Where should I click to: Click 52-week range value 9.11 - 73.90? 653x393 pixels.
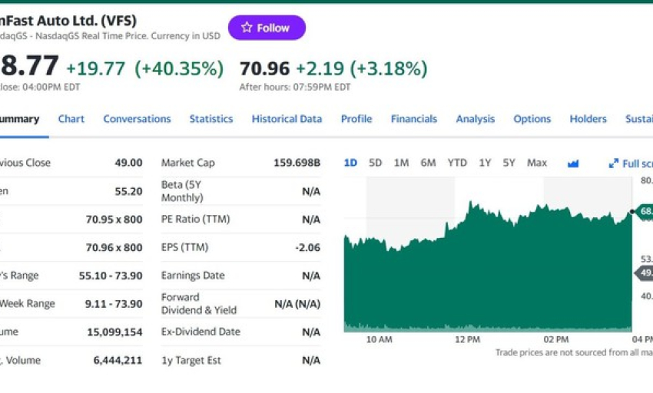click(x=114, y=304)
